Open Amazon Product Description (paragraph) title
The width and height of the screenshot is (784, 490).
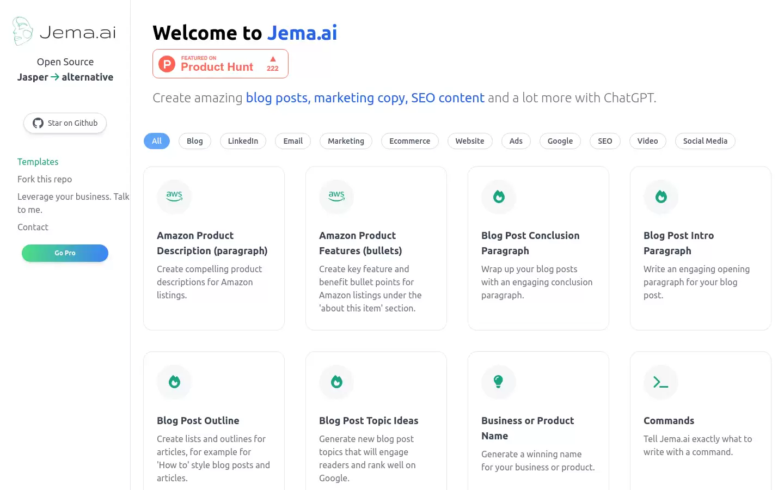coord(212,243)
